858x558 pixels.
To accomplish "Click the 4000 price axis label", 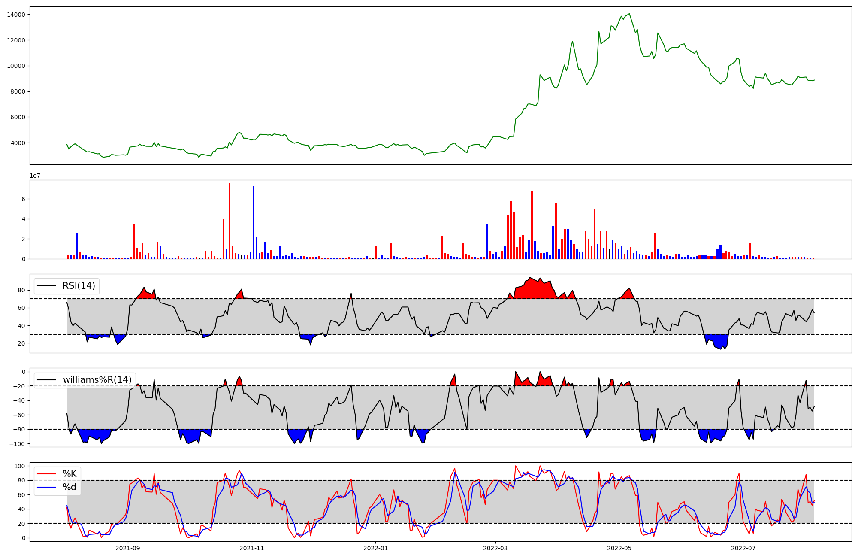I will pos(18,143).
